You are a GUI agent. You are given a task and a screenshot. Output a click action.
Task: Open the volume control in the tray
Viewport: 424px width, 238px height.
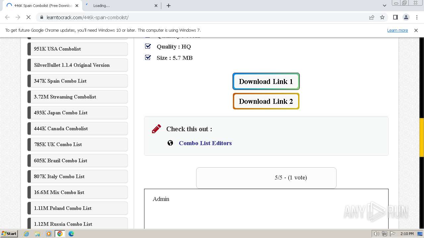pyautogui.click(x=376, y=234)
